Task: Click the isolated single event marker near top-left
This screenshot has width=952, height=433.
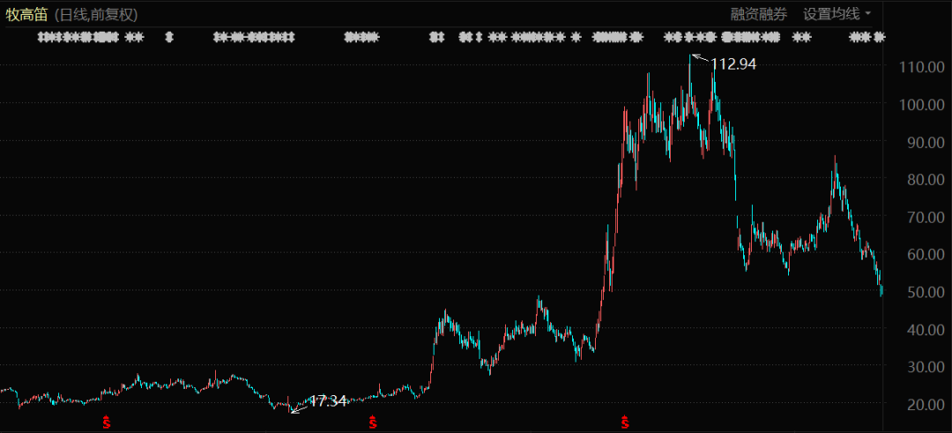Action: click(169, 38)
